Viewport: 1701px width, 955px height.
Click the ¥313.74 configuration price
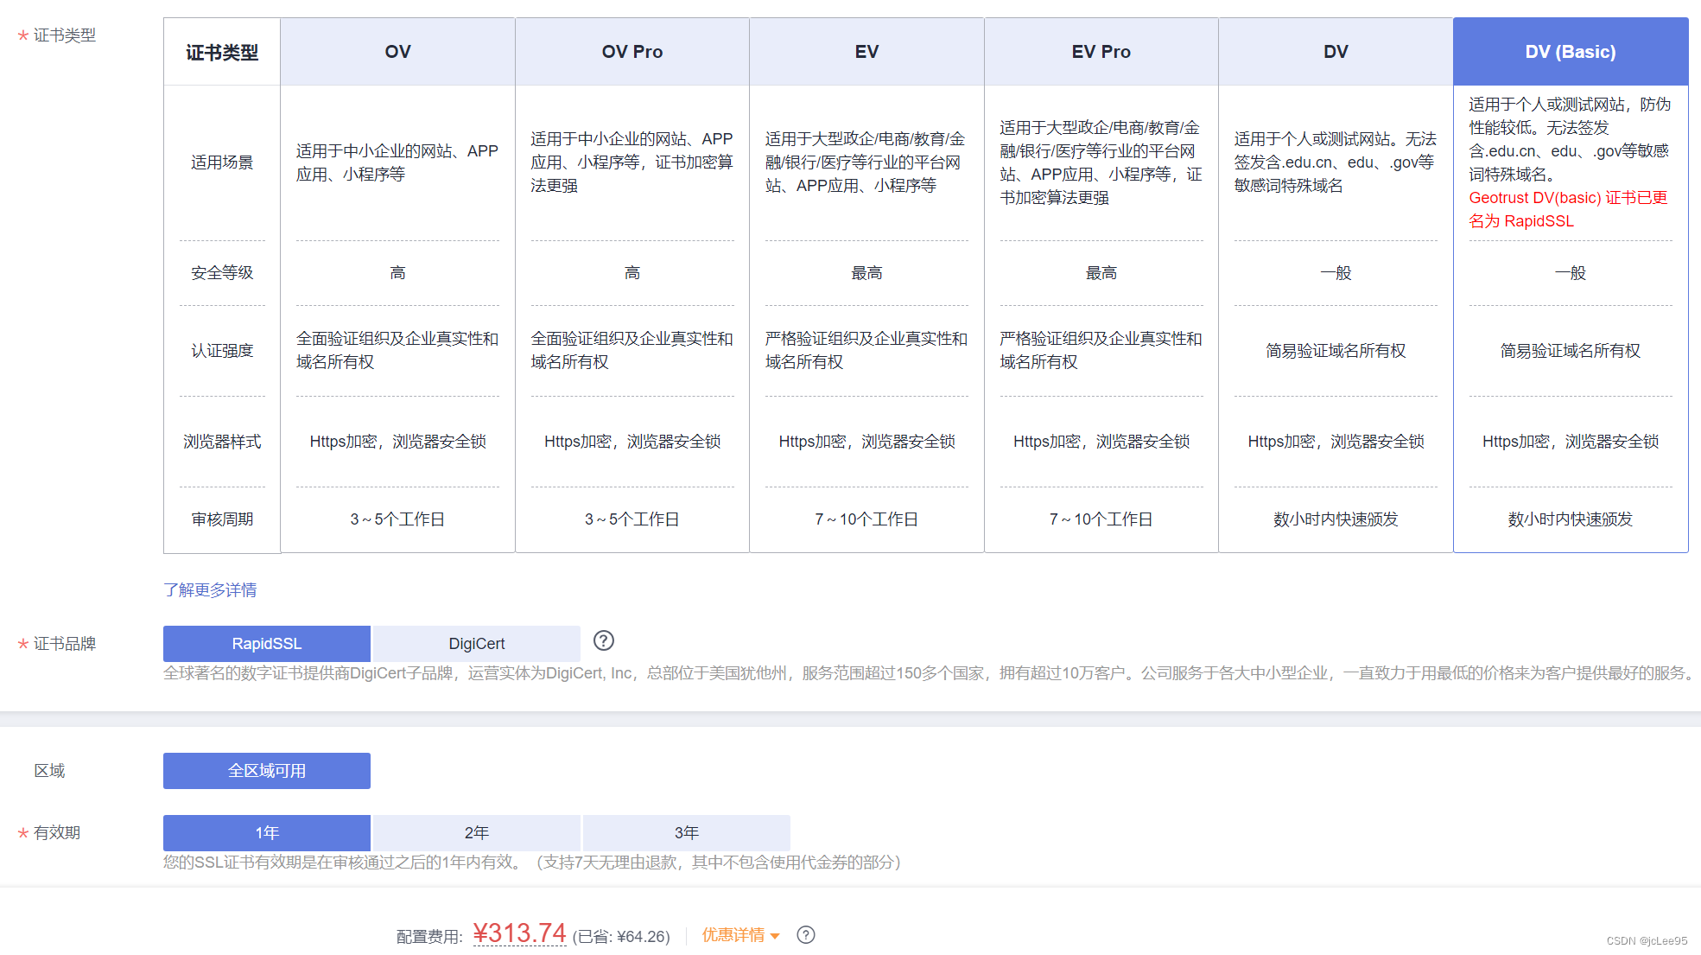pos(519,933)
